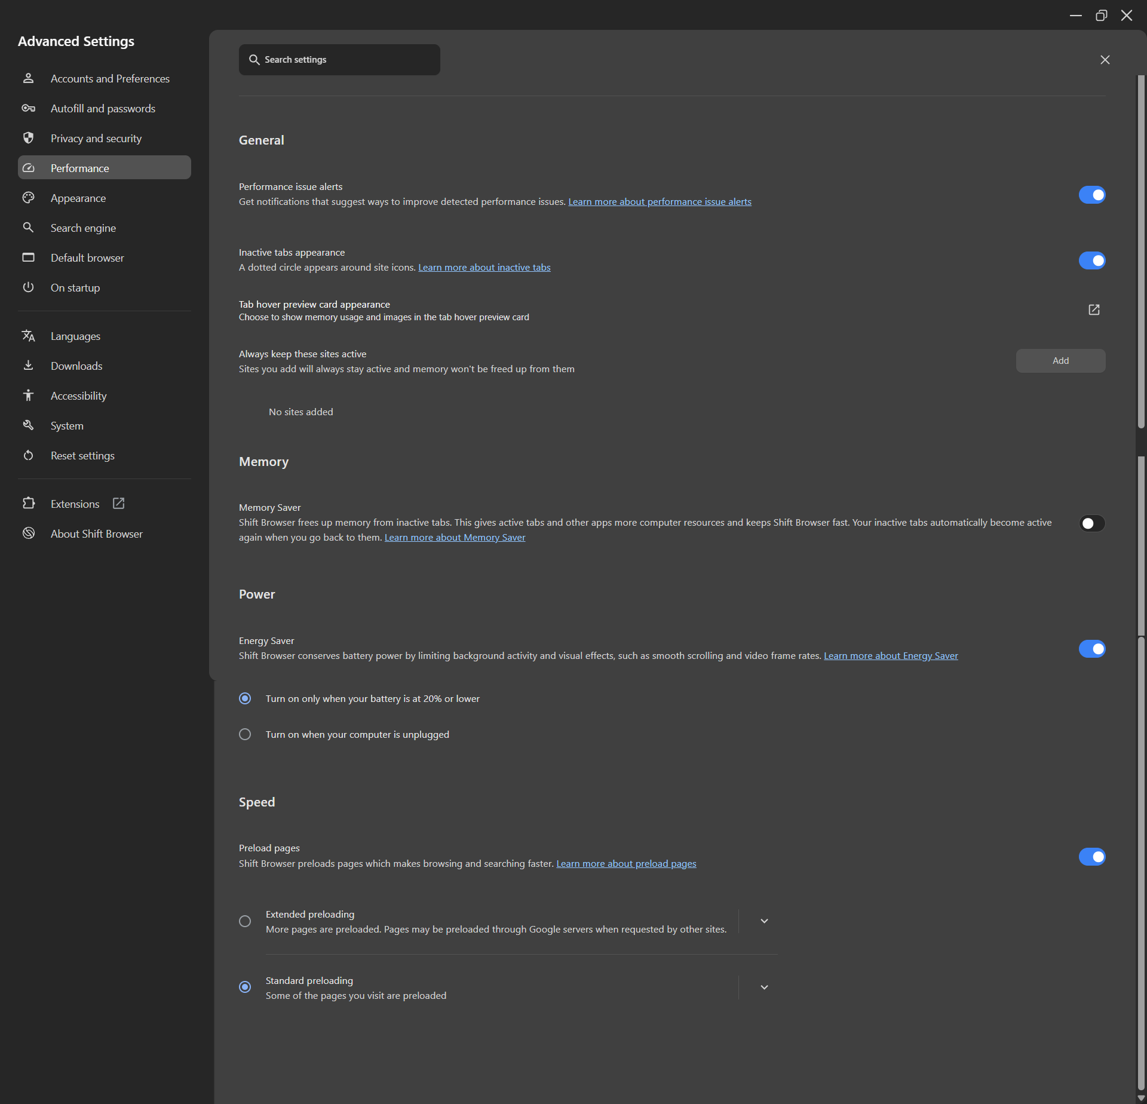This screenshot has width=1147, height=1104.
Task: Click the scrollbar down arrow
Action: coord(1141,1098)
